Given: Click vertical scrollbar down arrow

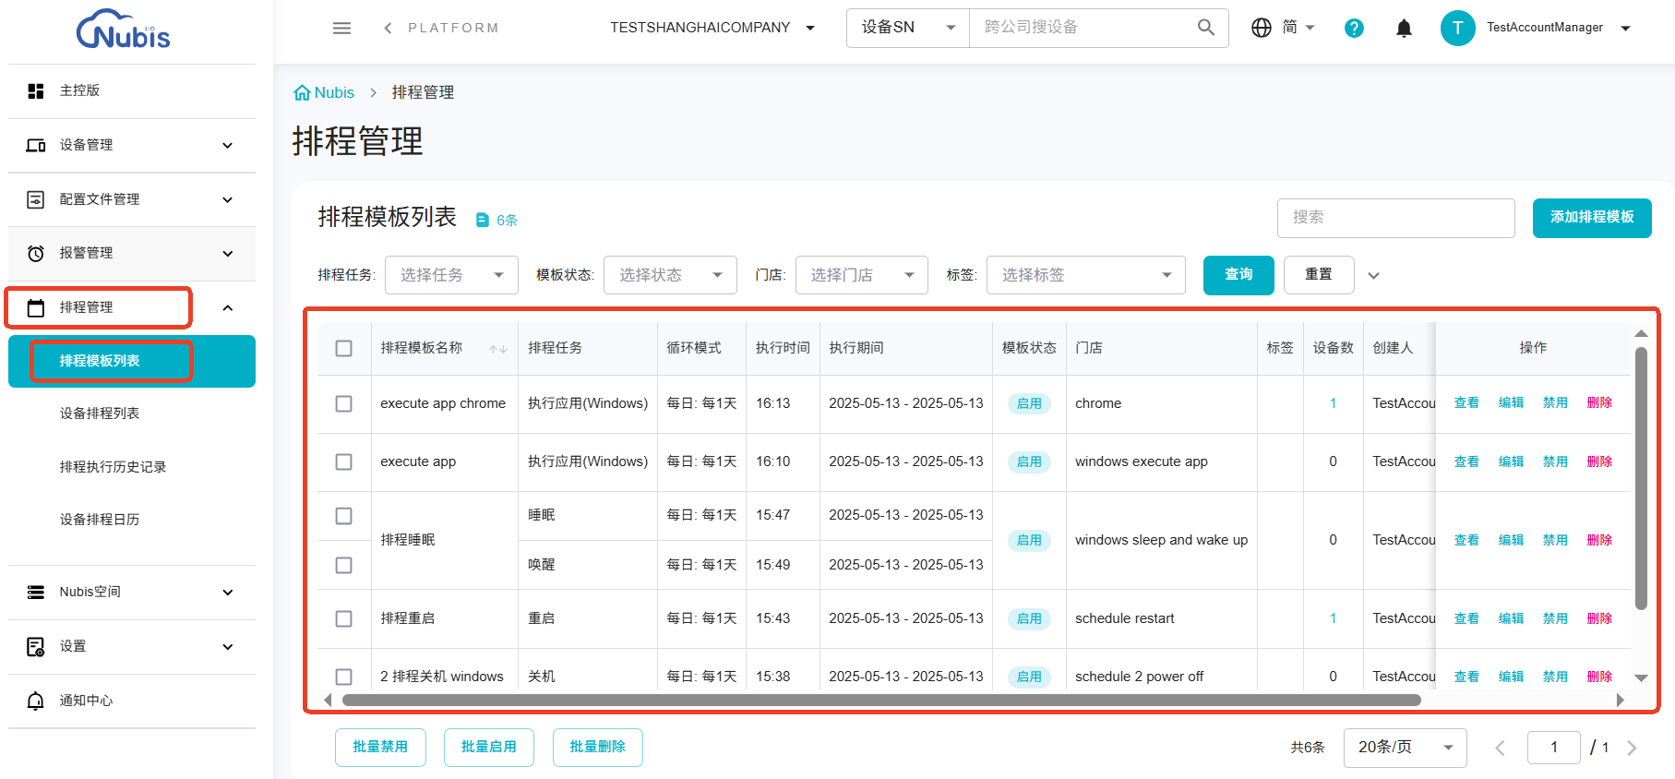Looking at the screenshot, I should pos(1641,677).
